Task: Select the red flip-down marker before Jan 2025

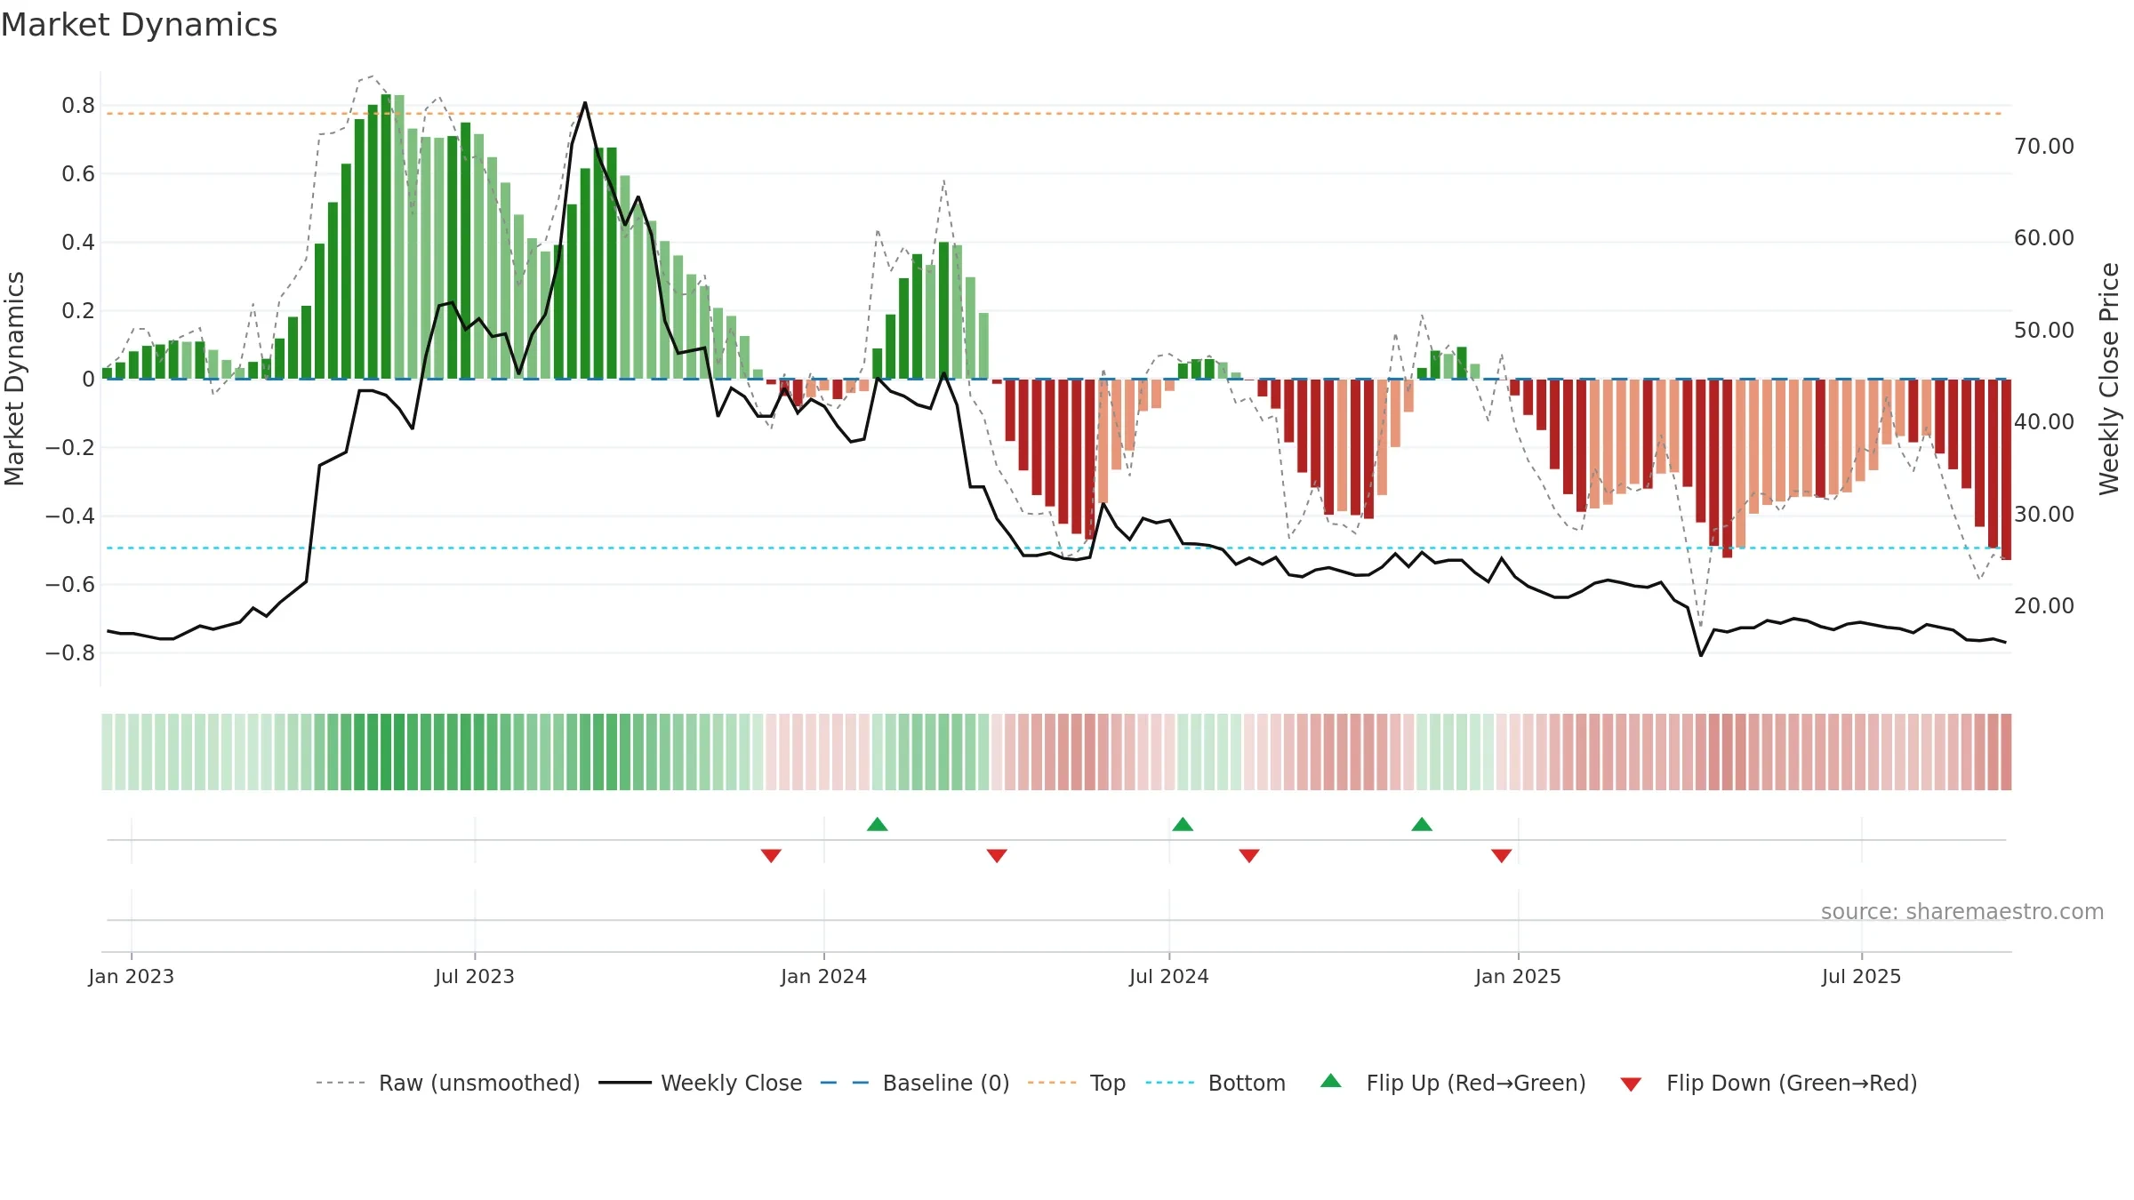Action: tap(1502, 855)
